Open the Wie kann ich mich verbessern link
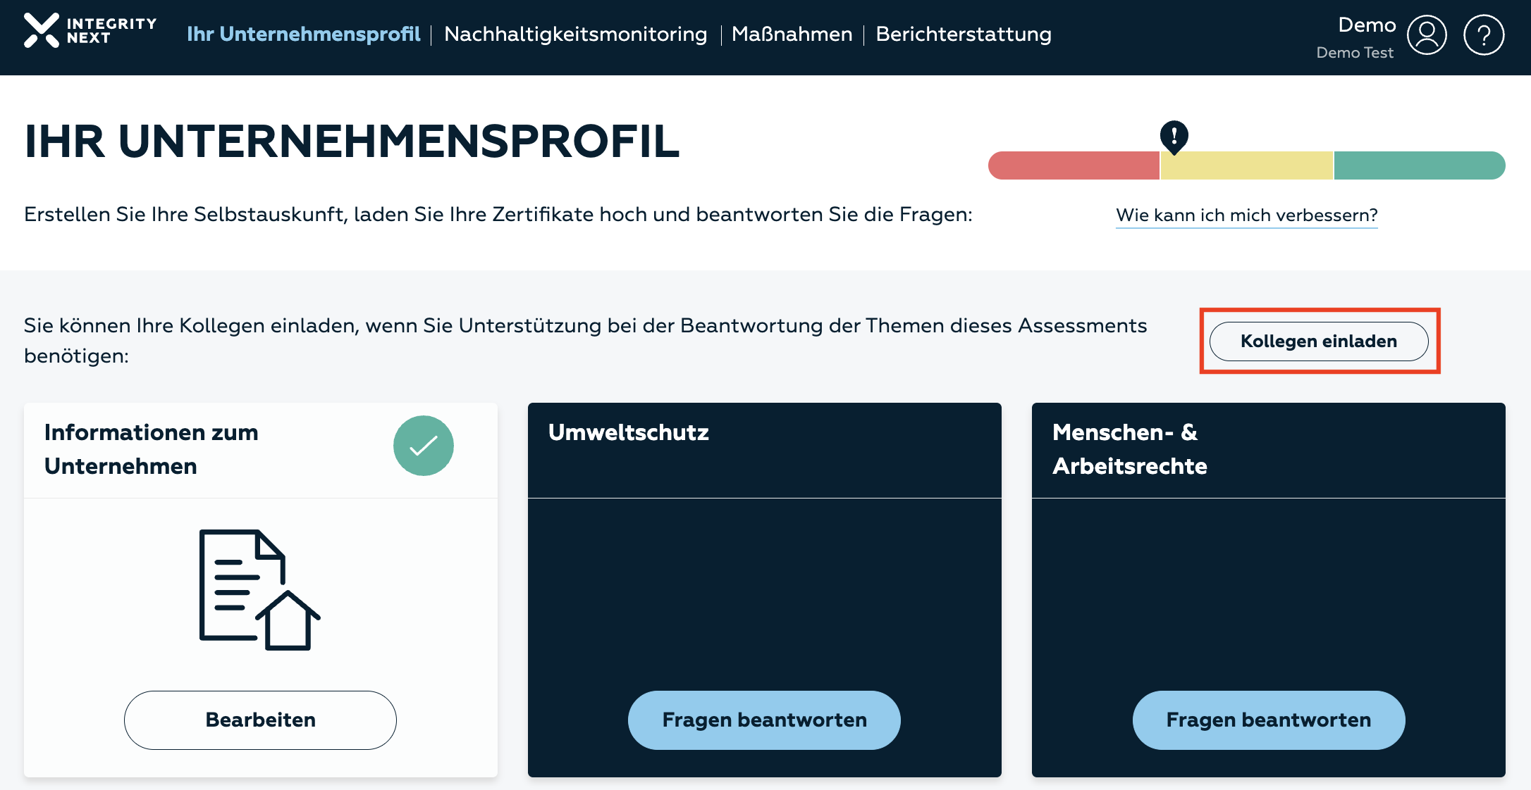 pyautogui.click(x=1246, y=215)
